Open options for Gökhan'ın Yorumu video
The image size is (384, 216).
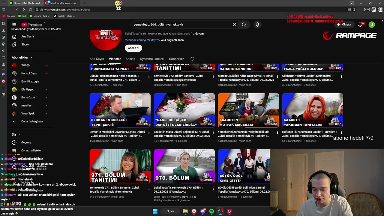(x=341, y=76)
